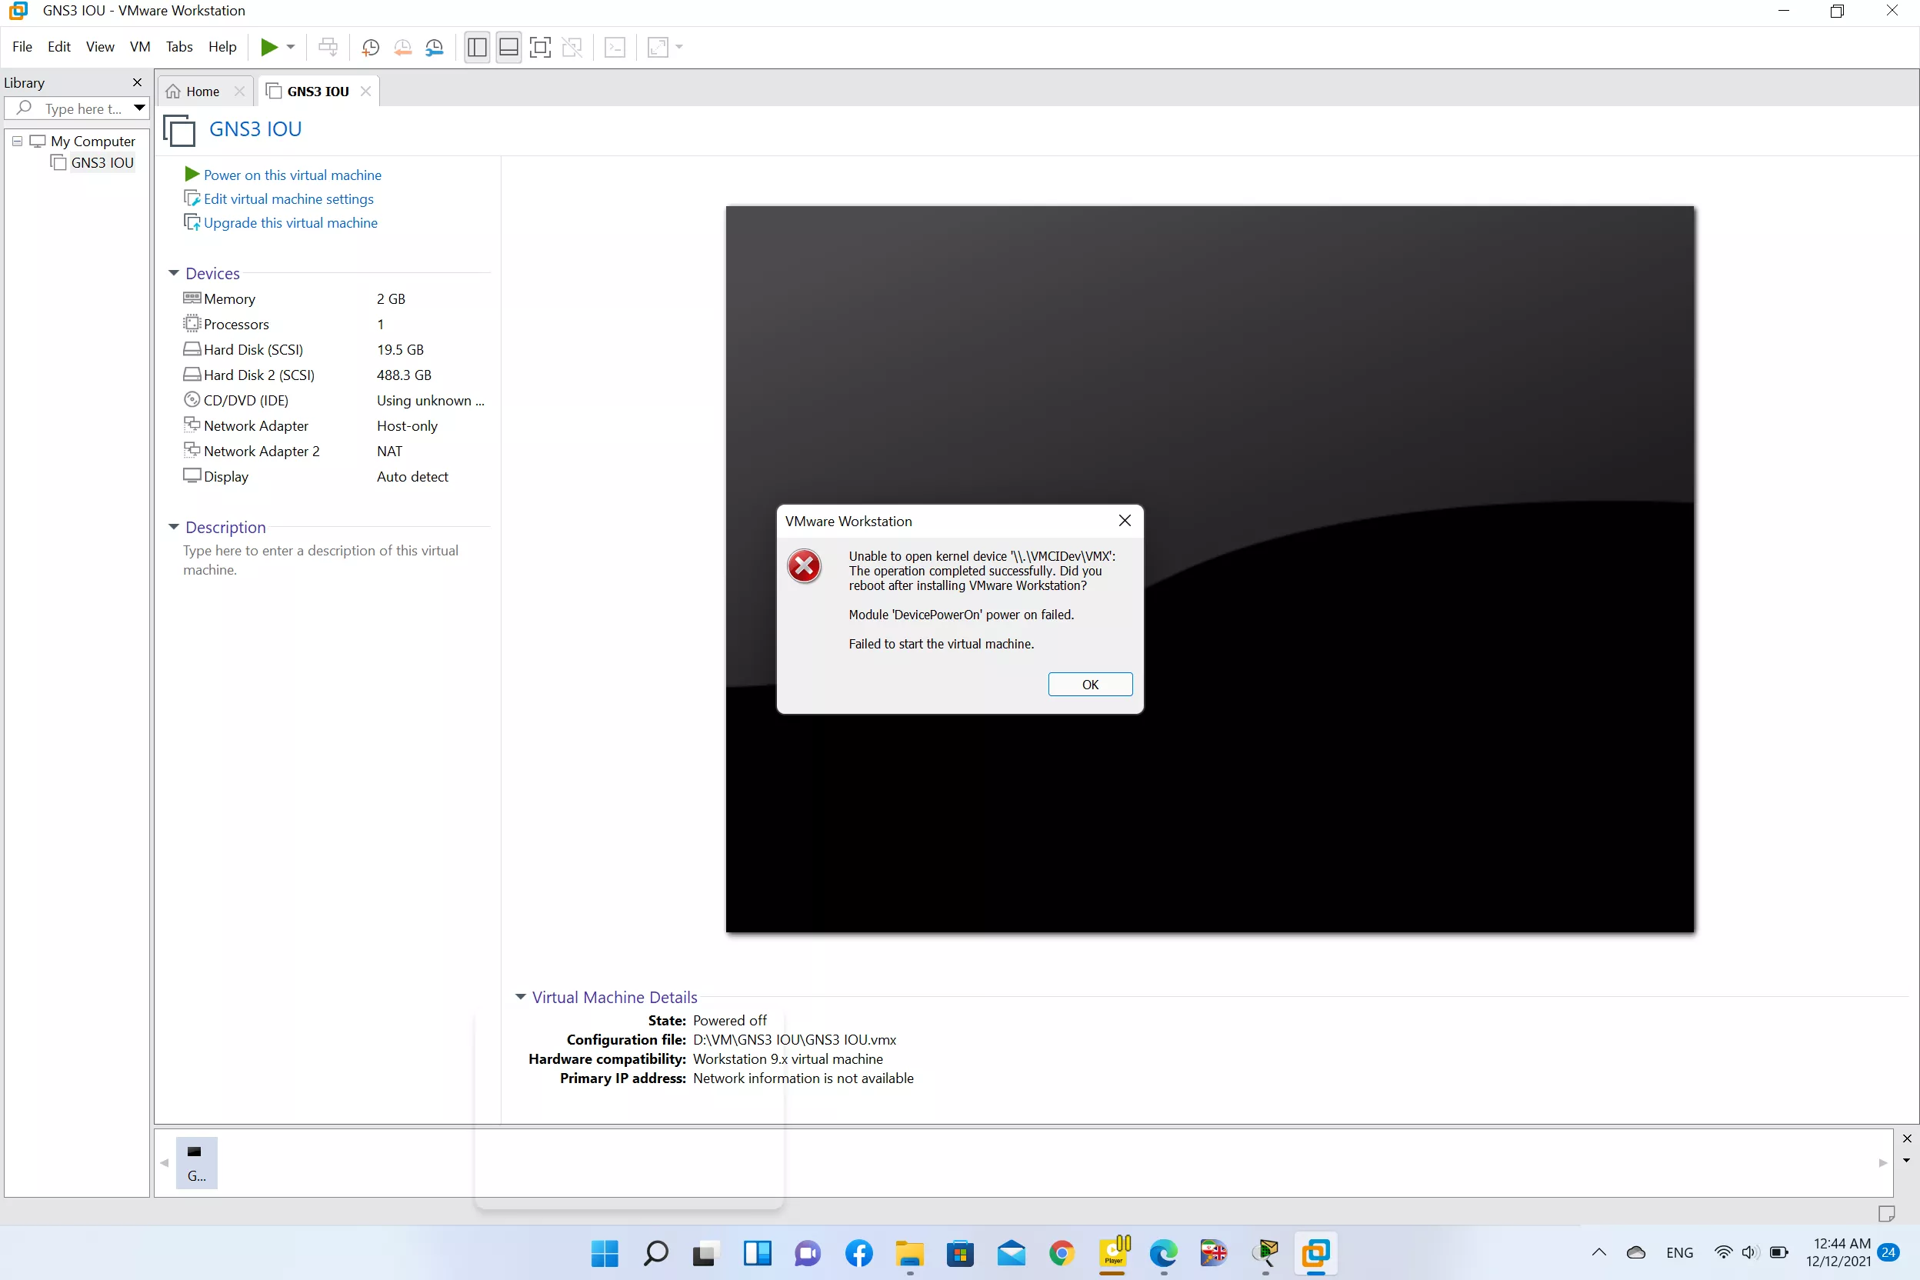The width and height of the screenshot is (1920, 1280).
Task: Select the GNS3 IOU thumbnail in bar
Action: pos(196,1162)
